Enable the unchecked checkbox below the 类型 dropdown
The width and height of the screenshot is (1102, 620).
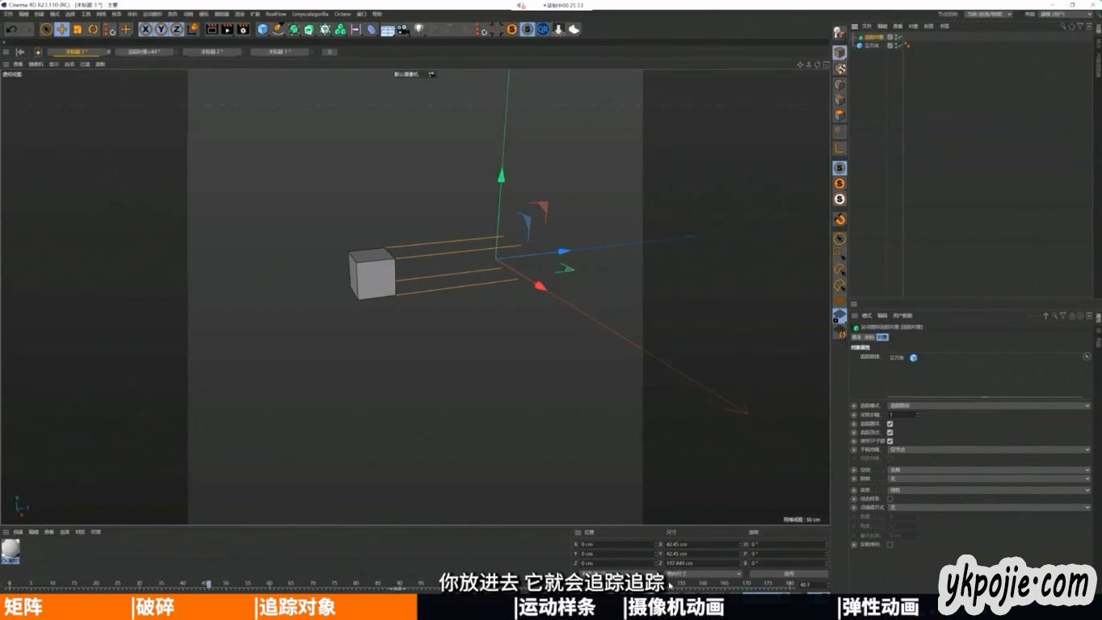pyautogui.click(x=890, y=499)
